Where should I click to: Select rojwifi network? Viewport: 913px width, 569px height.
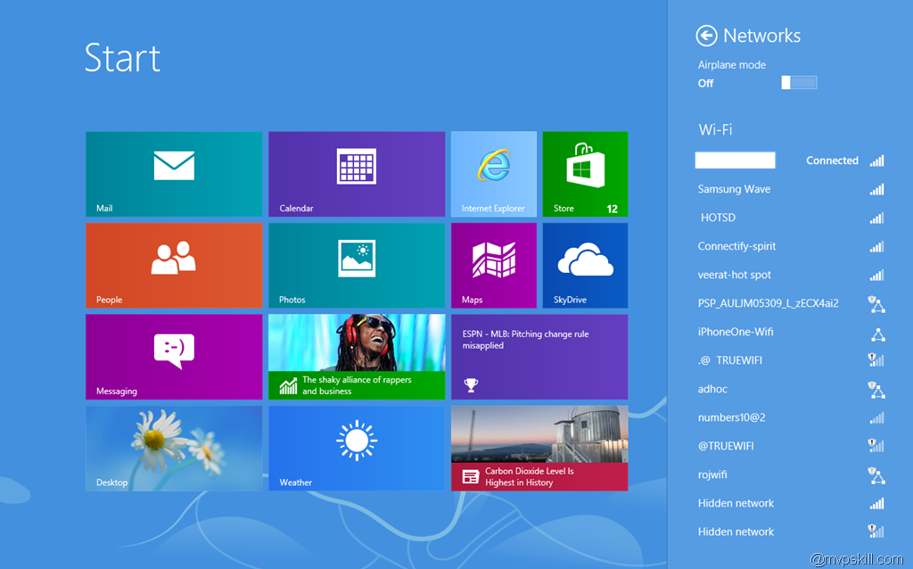click(790, 474)
